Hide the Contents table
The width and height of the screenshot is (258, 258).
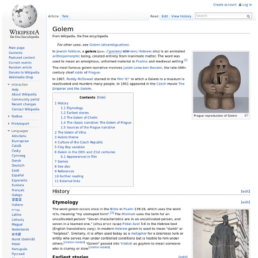(x=101, y=97)
